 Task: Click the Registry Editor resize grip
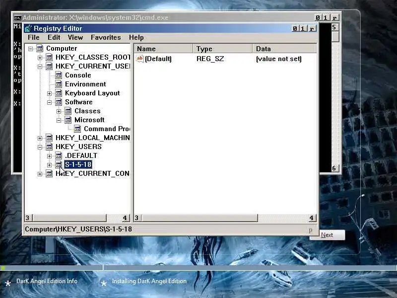tap(311, 230)
